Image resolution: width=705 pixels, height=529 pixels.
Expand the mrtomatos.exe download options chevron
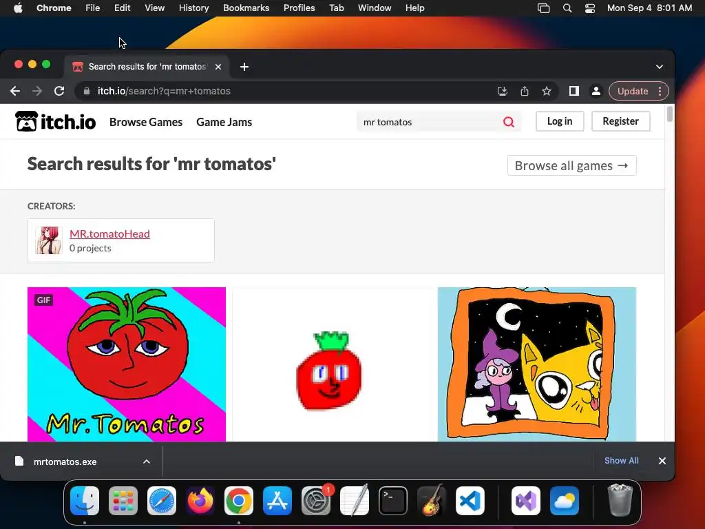coord(147,461)
